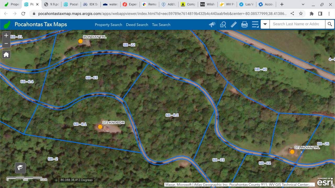Open Chrome three-dot menu
335x188 pixels.
[329, 14]
